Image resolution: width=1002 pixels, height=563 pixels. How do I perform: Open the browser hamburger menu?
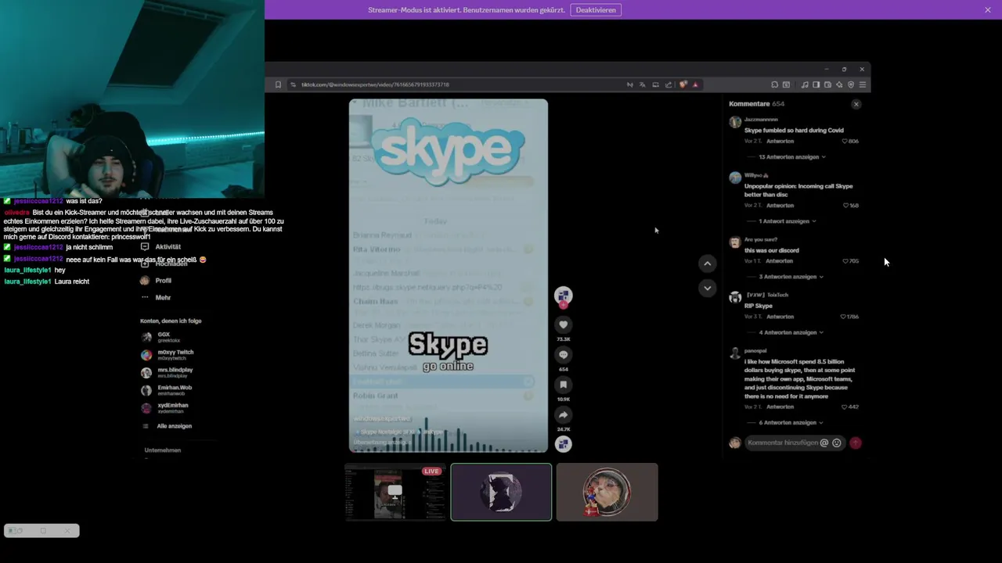(x=863, y=84)
